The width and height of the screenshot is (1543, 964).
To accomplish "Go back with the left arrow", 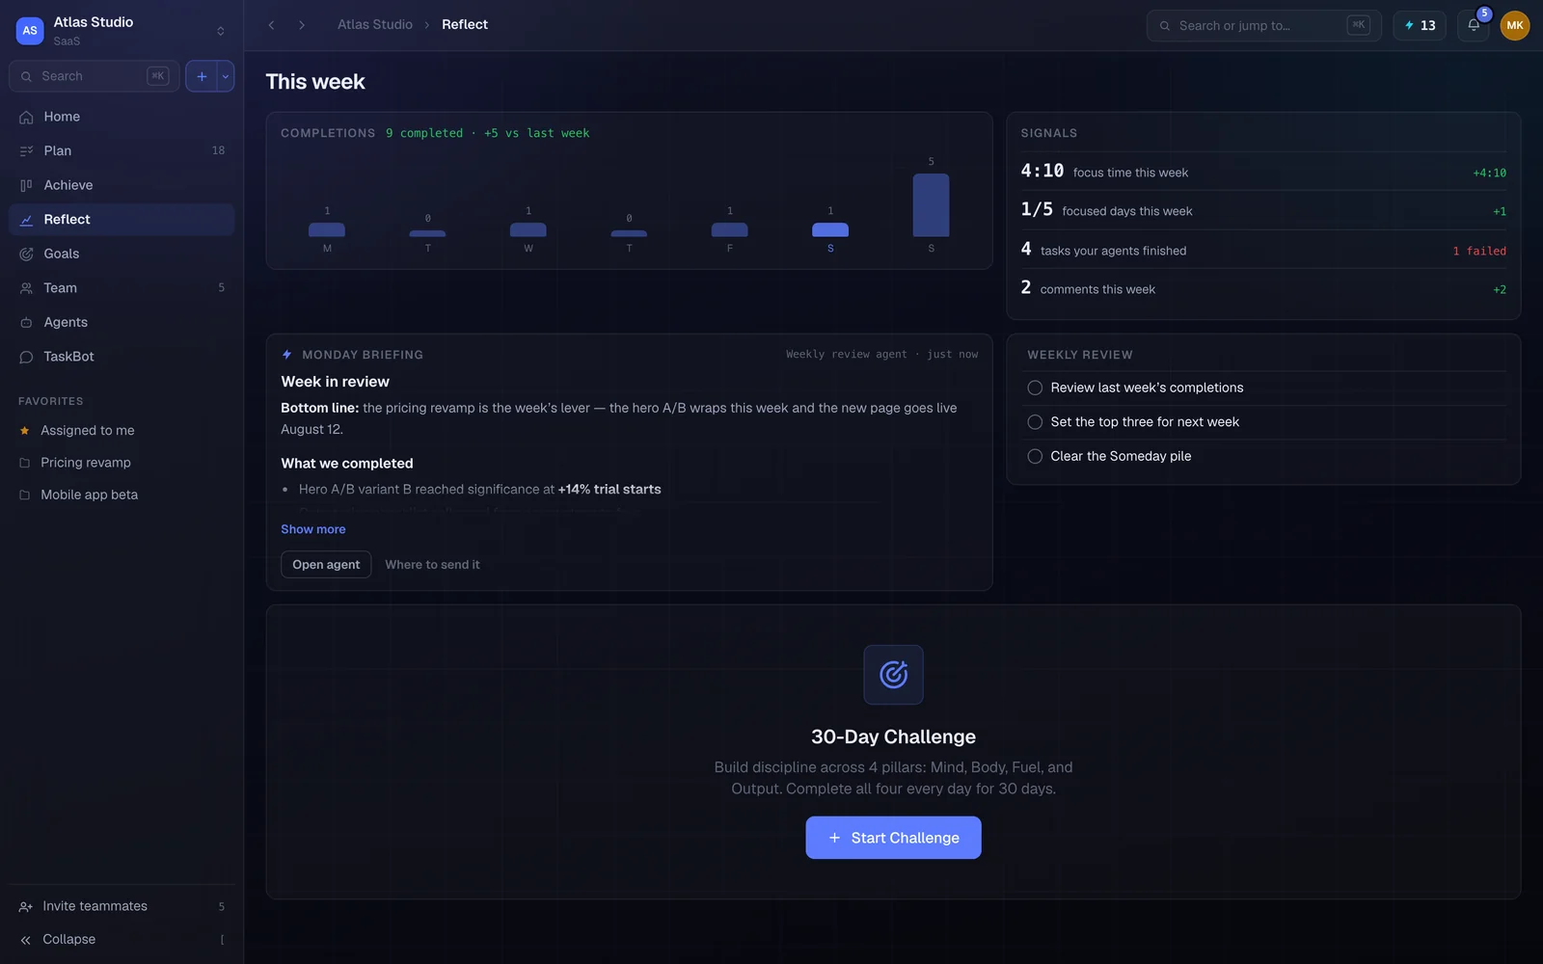I will [x=272, y=25].
